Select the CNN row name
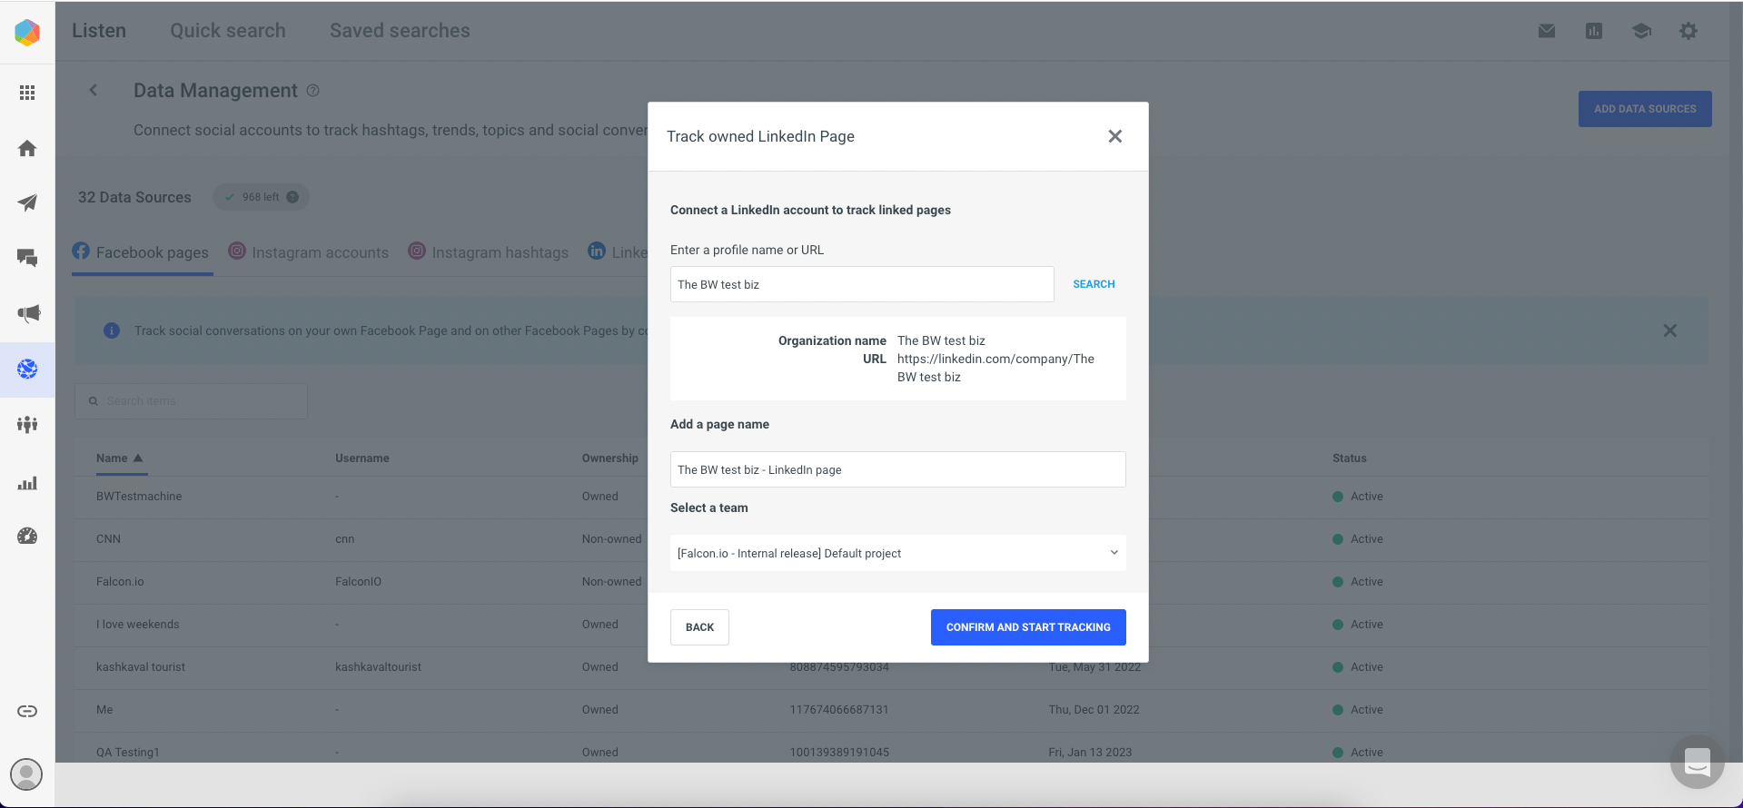This screenshot has height=808, width=1743. click(108, 539)
